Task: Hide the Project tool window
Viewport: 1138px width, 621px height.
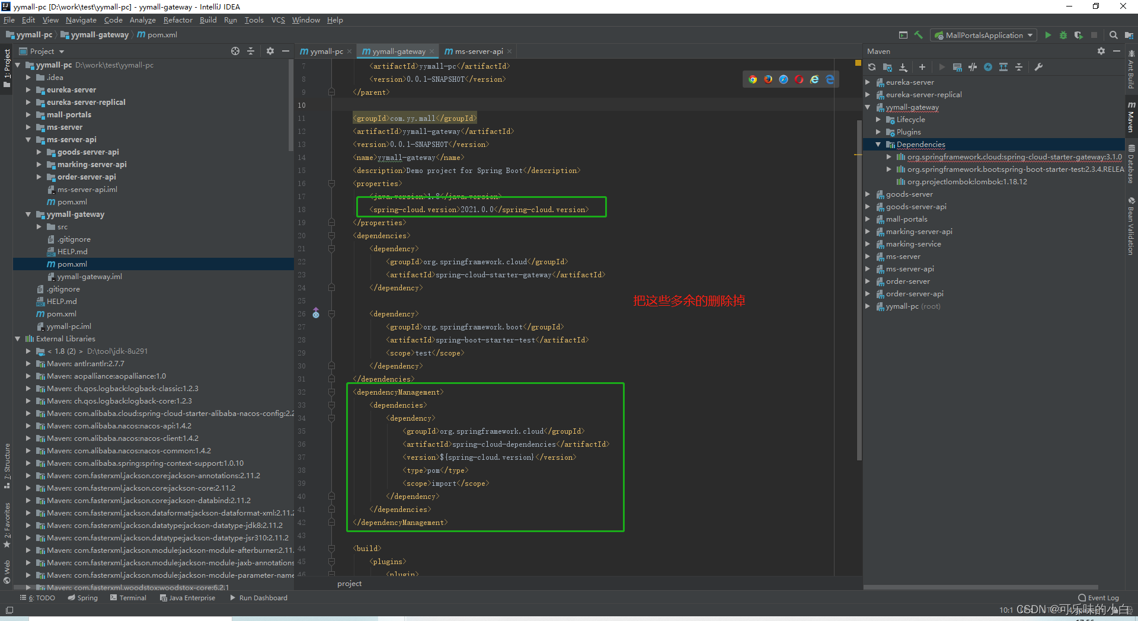Action: tap(286, 51)
